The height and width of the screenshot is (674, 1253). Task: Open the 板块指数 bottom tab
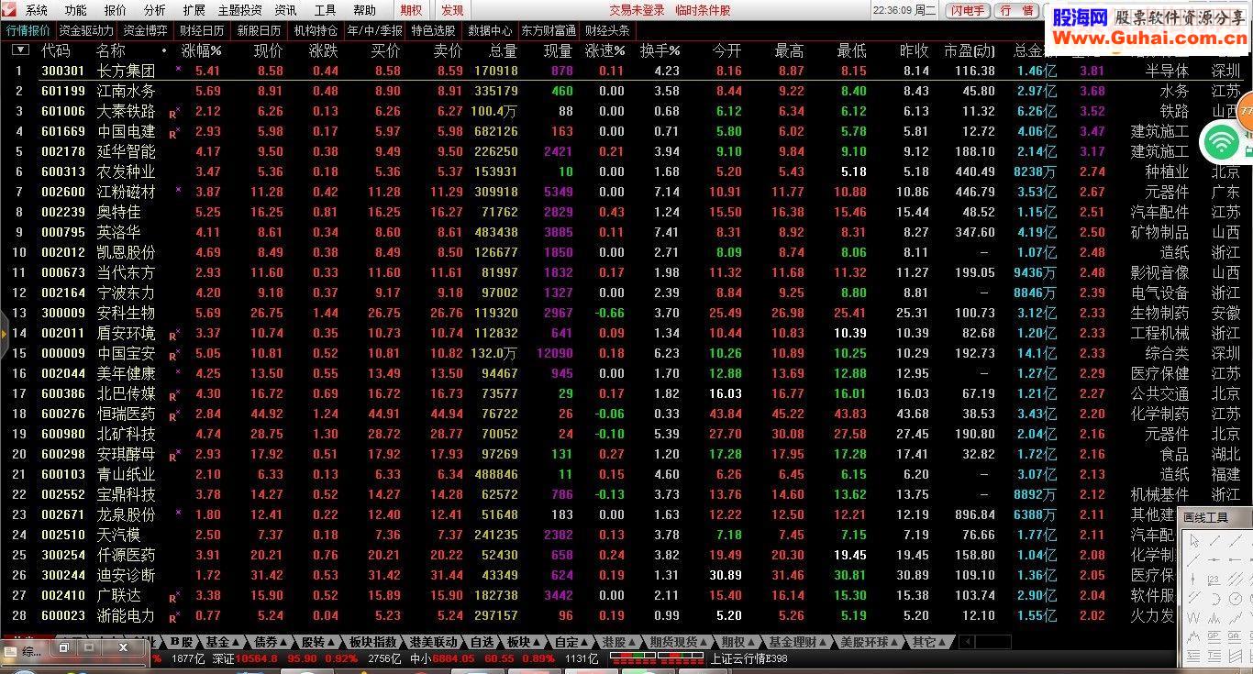point(373,642)
